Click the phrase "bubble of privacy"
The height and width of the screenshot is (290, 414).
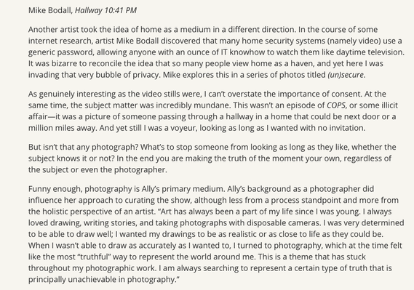pos(127,75)
